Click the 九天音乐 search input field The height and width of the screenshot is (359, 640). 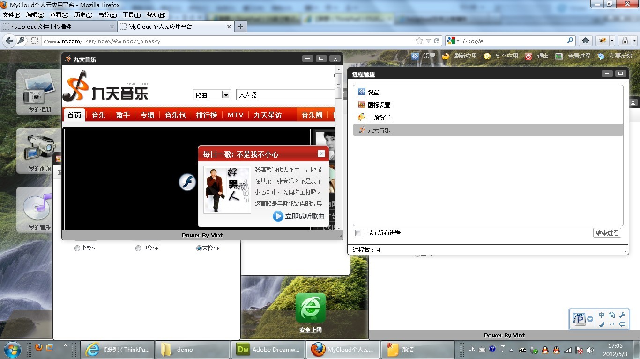[286, 95]
